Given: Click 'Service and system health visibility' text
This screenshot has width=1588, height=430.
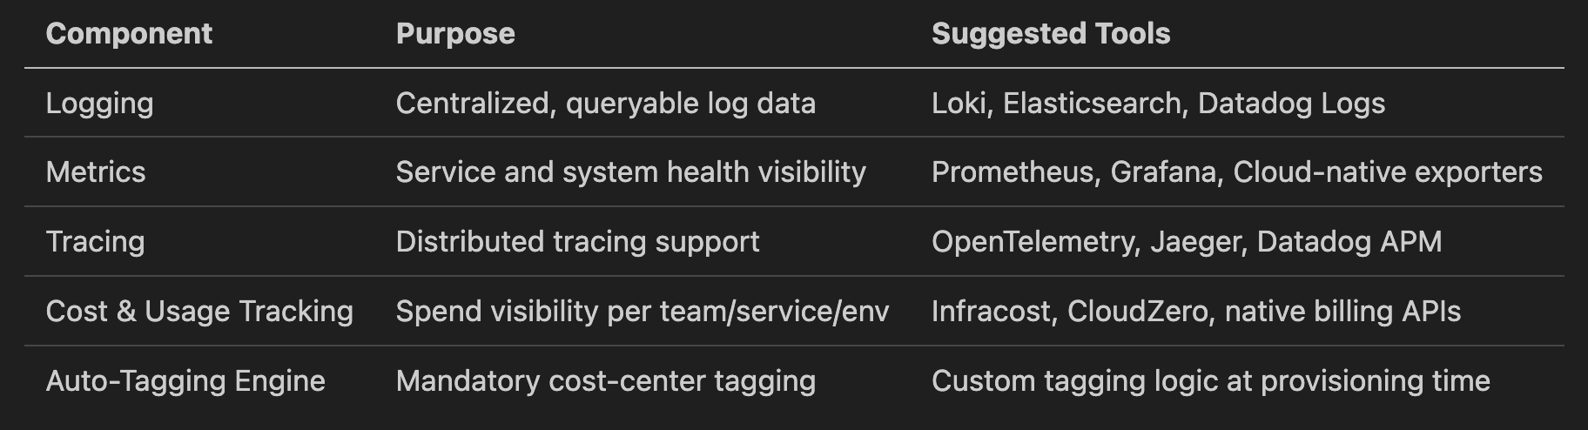Looking at the screenshot, I should tap(630, 172).
